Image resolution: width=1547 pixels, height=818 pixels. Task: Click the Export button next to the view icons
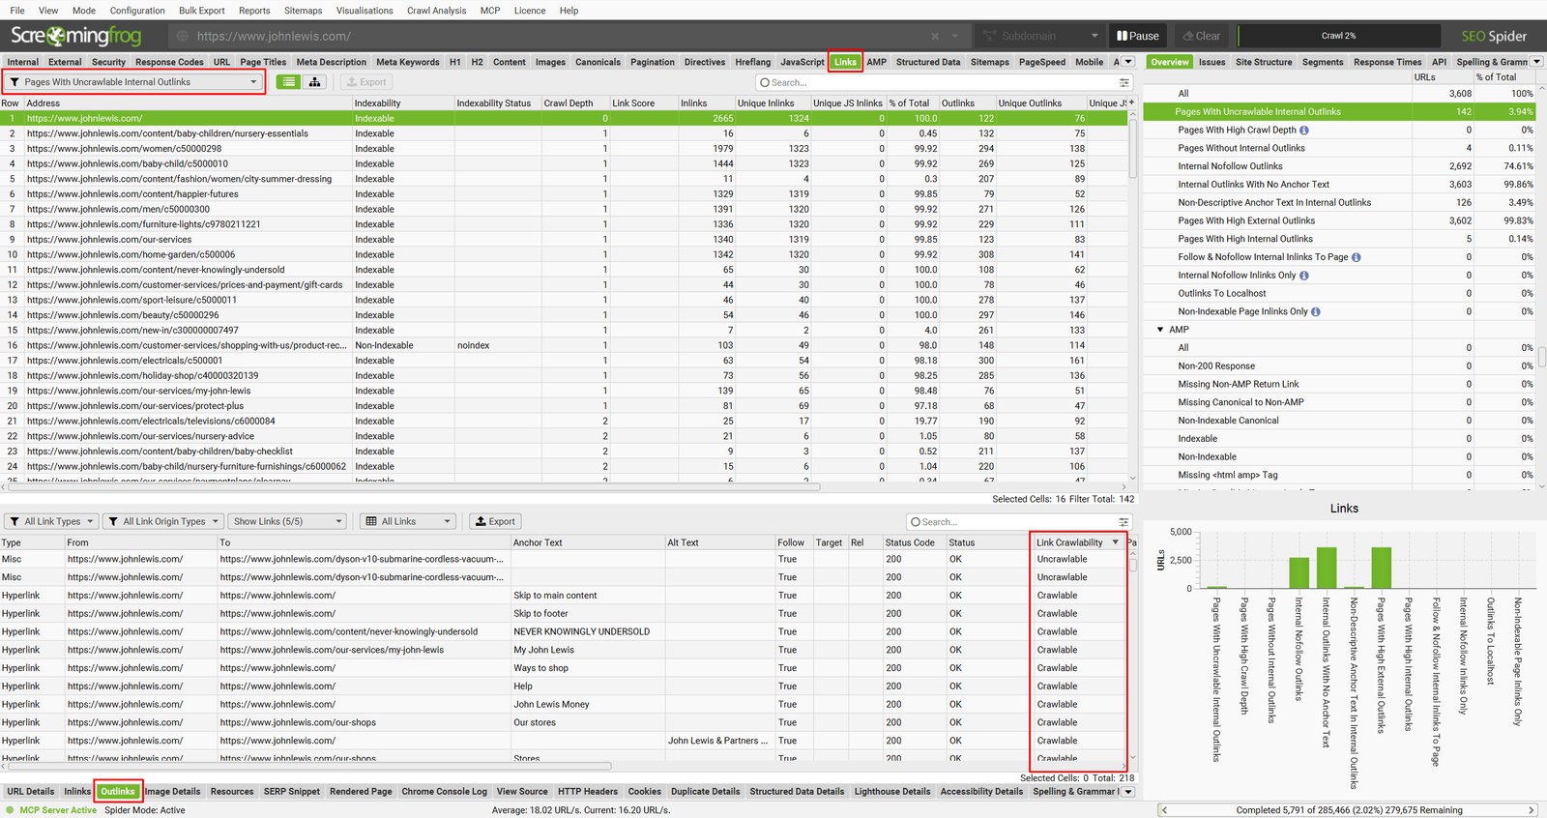(365, 82)
